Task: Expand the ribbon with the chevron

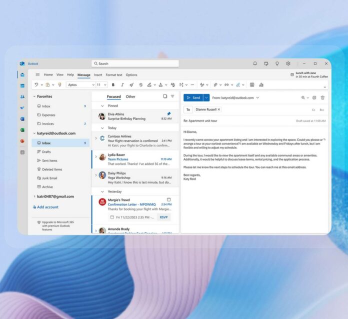Action: point(324,87)
